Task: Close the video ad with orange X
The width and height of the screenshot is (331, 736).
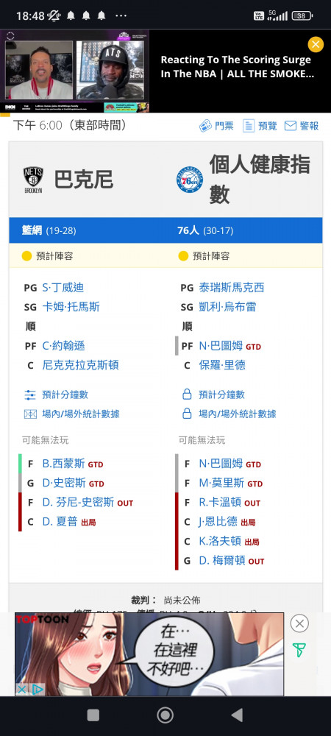Action: (x=316, y=44)
